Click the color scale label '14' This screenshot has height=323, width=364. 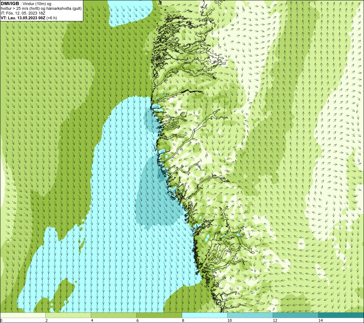tap(320, 321)
